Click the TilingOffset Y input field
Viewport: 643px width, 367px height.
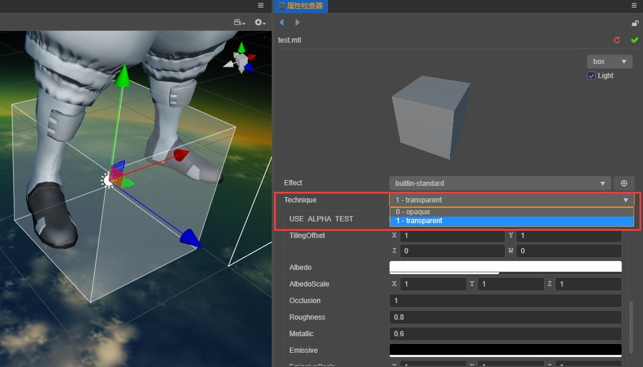tap(569, 236)
